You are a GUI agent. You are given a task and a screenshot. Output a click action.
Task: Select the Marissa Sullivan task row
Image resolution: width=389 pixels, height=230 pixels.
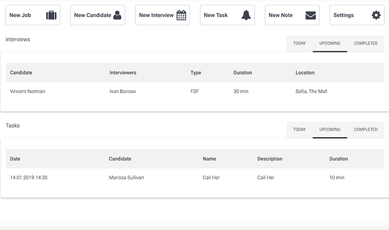point(126,178)
